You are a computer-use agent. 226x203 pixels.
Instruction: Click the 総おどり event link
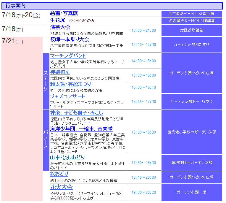pyautogui.click(x=59, y=174)
